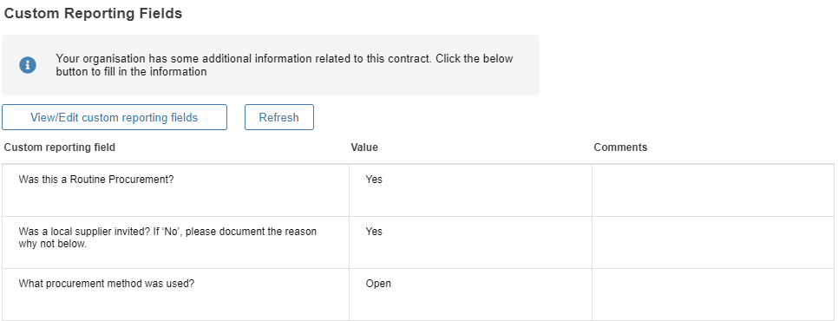Click the additional information notice text
Image resolution: width=838 pixels, height=321 pixels.
(x=285, y=65)
